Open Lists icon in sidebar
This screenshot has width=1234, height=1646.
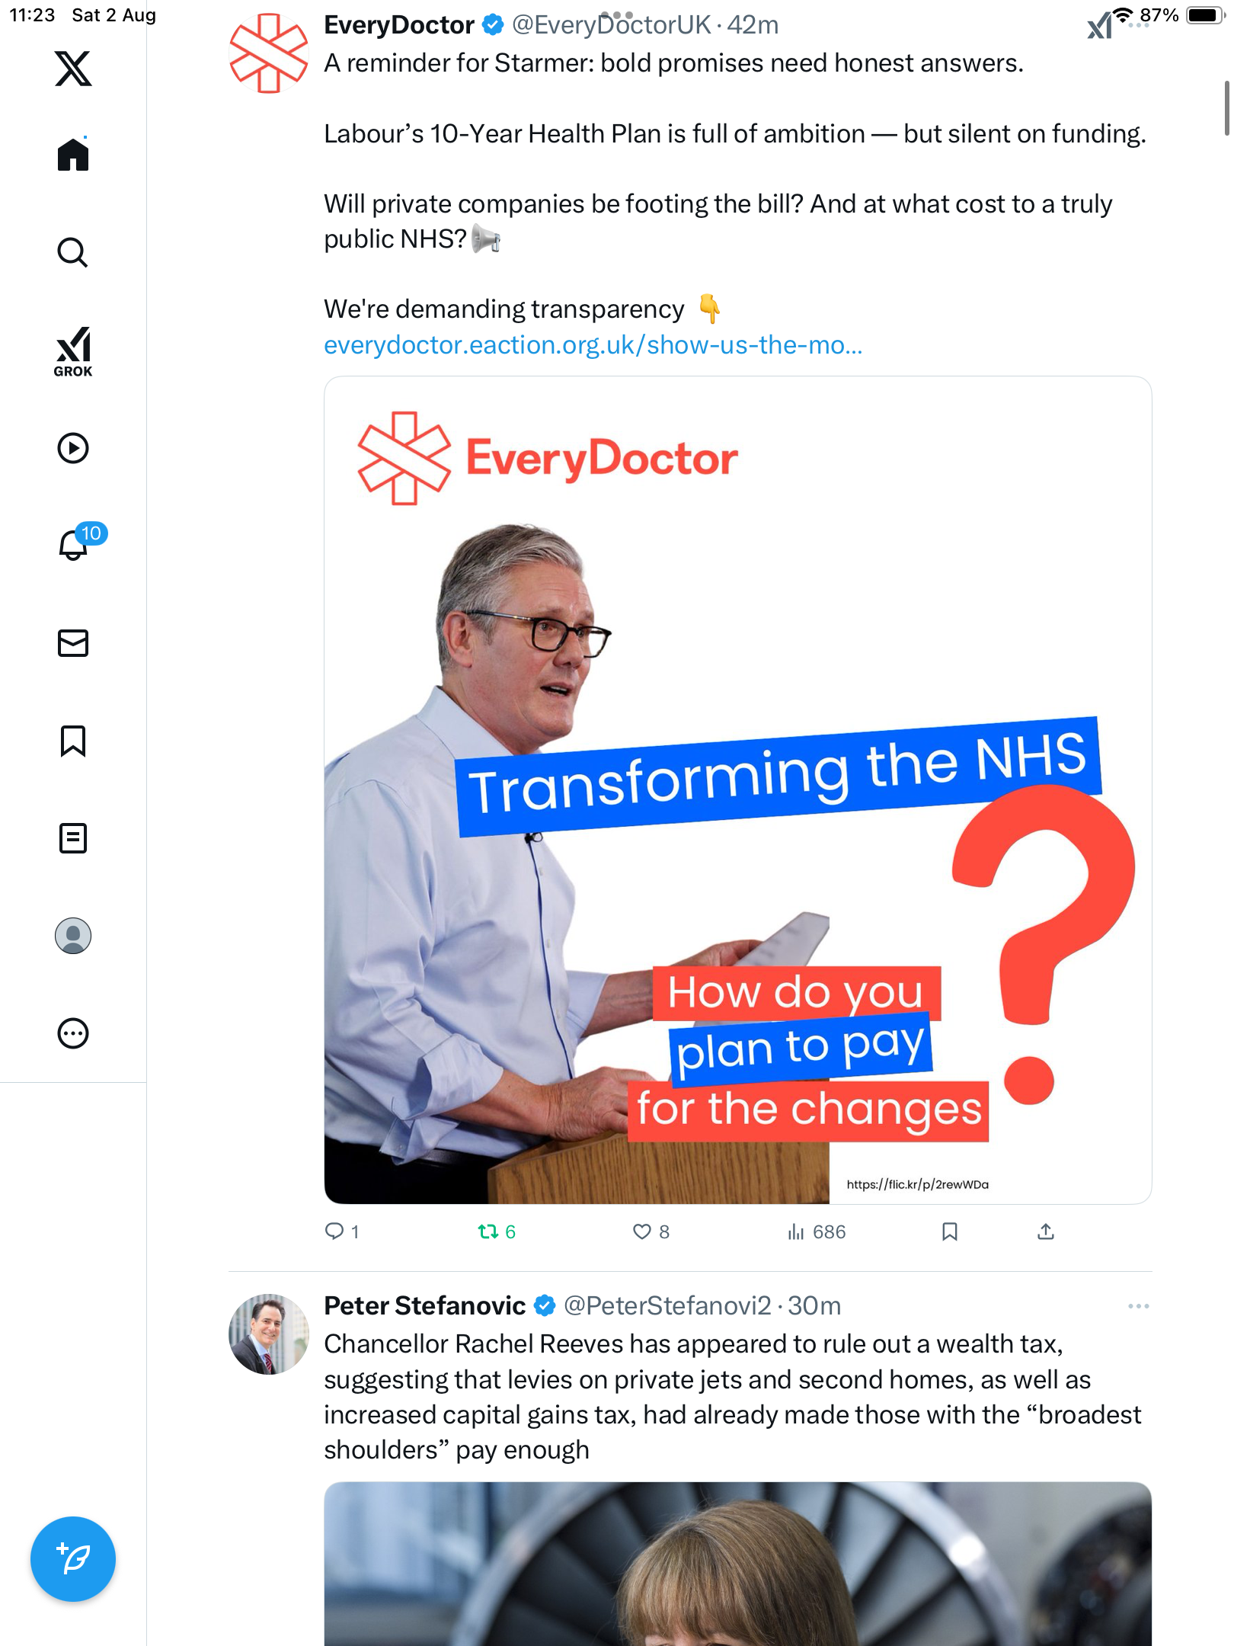click(x=73, y=838)
